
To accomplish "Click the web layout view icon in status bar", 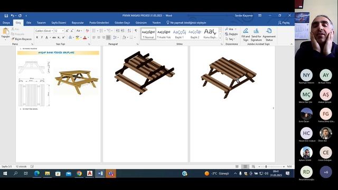I will [x=253, y=167].
